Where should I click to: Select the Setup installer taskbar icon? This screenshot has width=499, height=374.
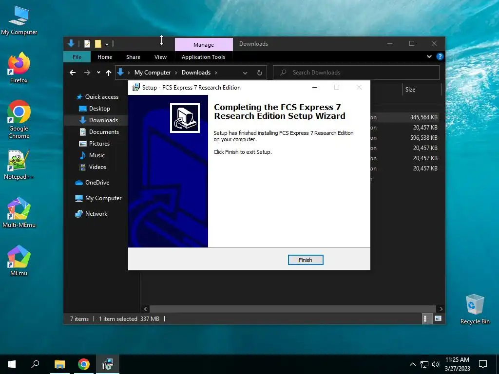point(108,364)
